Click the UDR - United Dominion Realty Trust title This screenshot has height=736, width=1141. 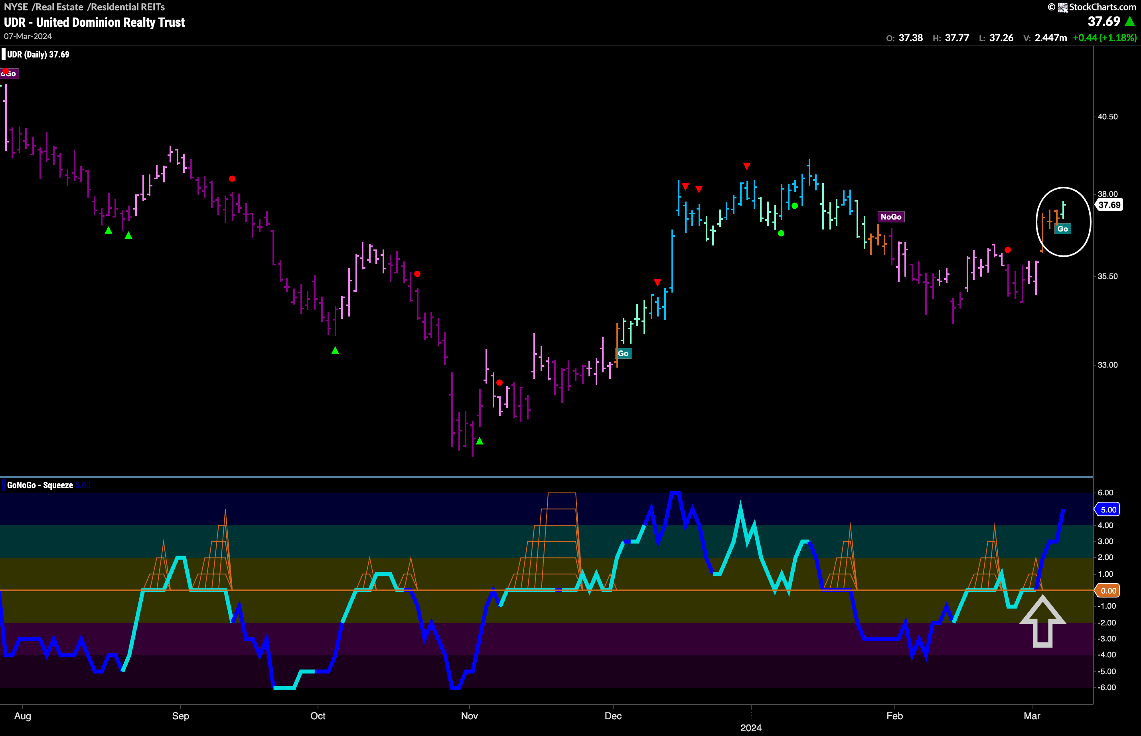(95, 22)
